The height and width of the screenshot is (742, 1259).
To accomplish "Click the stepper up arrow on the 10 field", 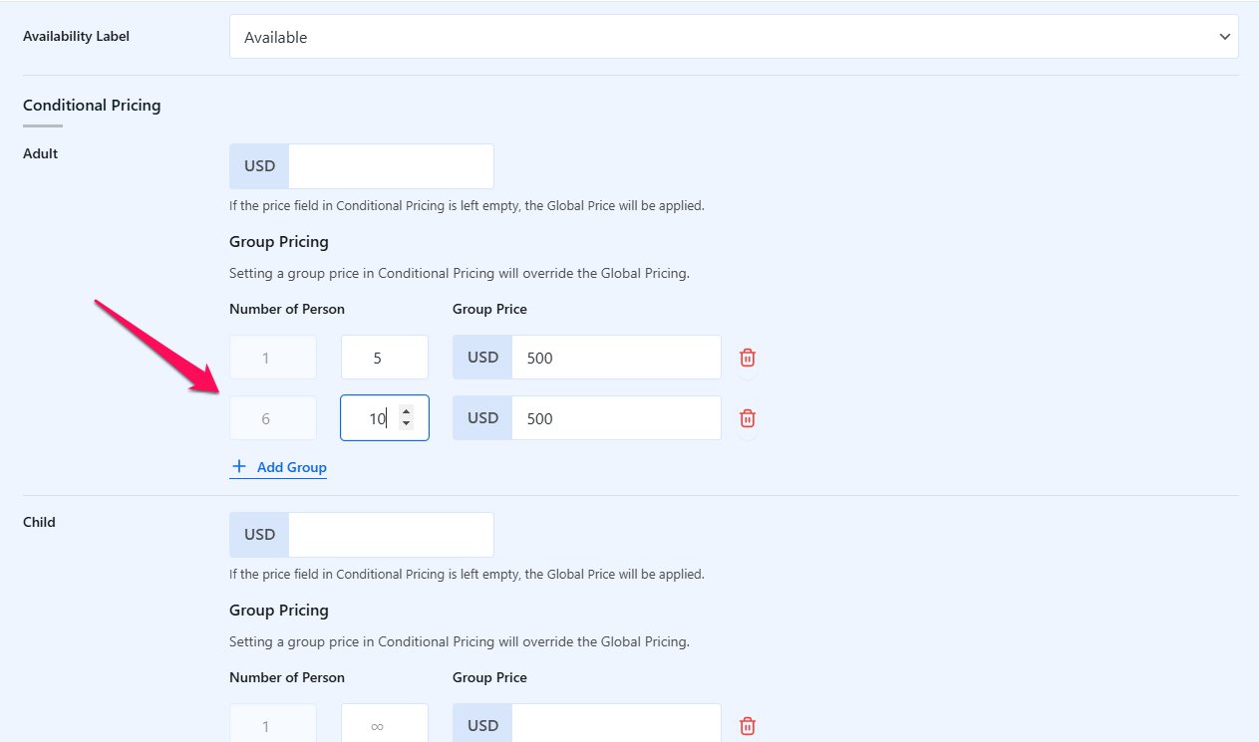I will pyautogui.click(x=406, y=411).
